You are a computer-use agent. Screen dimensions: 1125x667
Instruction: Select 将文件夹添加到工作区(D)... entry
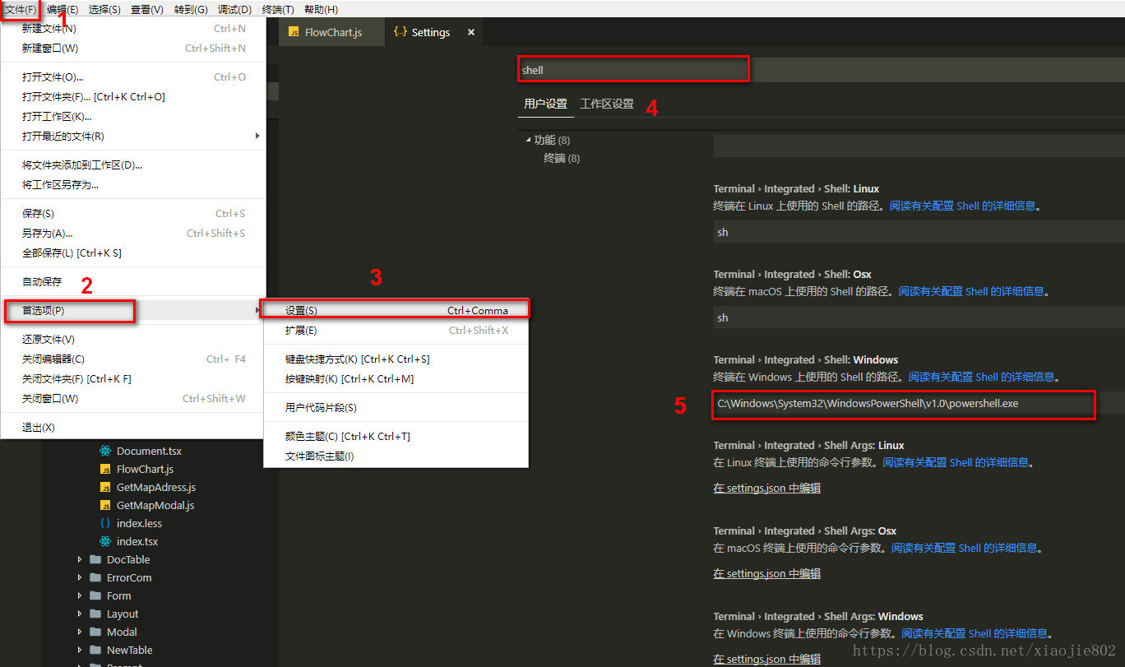(x=133, y=165)
